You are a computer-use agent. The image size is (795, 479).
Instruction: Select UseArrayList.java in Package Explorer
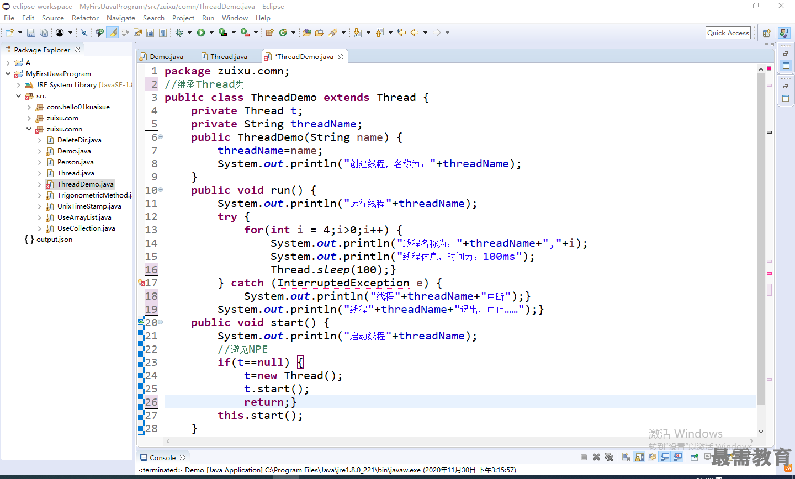tap(84, 217)
